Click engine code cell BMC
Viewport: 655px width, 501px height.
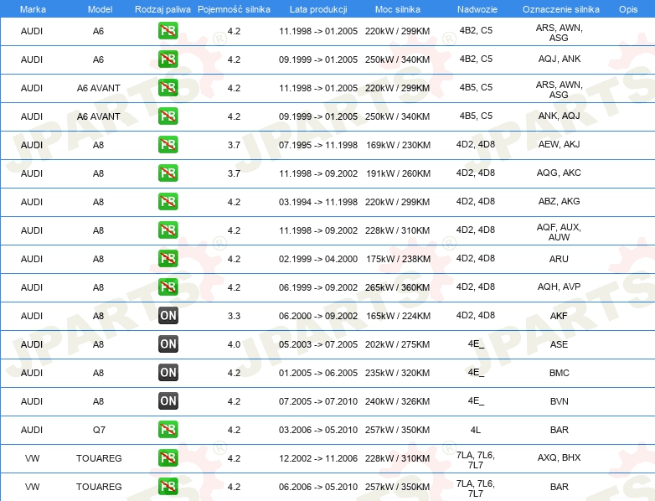click(560, 373)
